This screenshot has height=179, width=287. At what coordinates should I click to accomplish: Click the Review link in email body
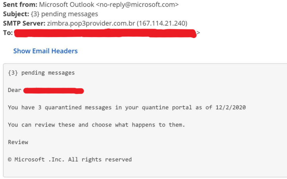click(18, 142)
